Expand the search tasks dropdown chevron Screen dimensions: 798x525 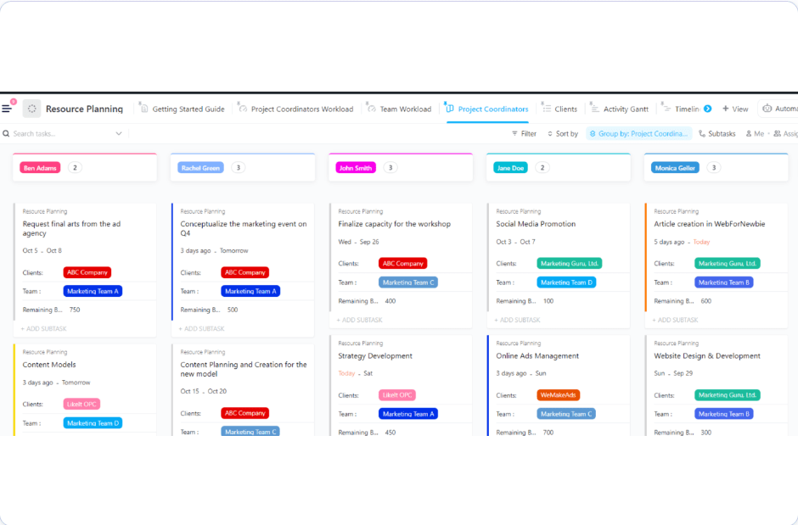(x=119, y=134)
